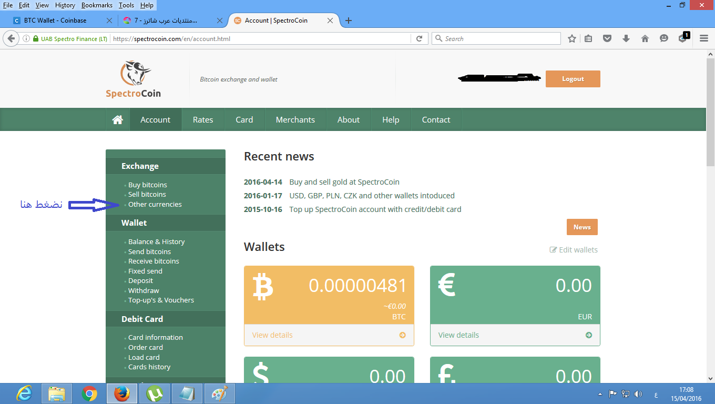This screenshot has height=404, width=715.
Task: Reload the page with the refresh icon
Action: pyautogui.click(x=419, y=38)
